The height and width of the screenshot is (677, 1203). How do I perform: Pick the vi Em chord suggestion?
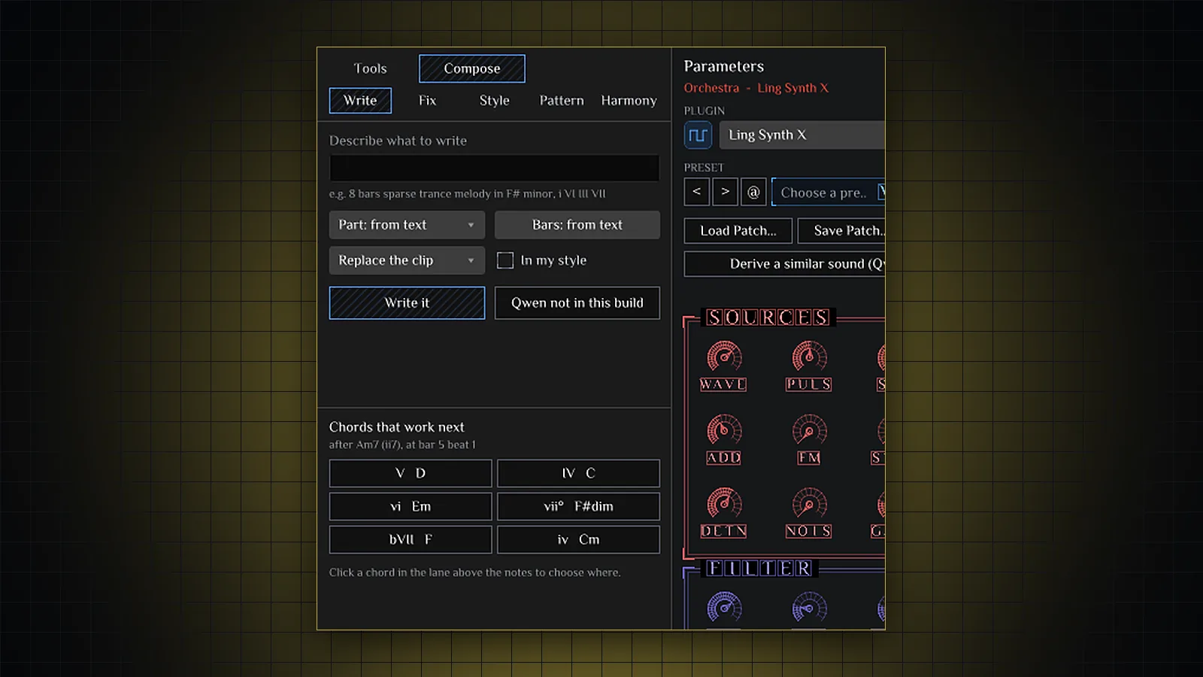[411, 506]
